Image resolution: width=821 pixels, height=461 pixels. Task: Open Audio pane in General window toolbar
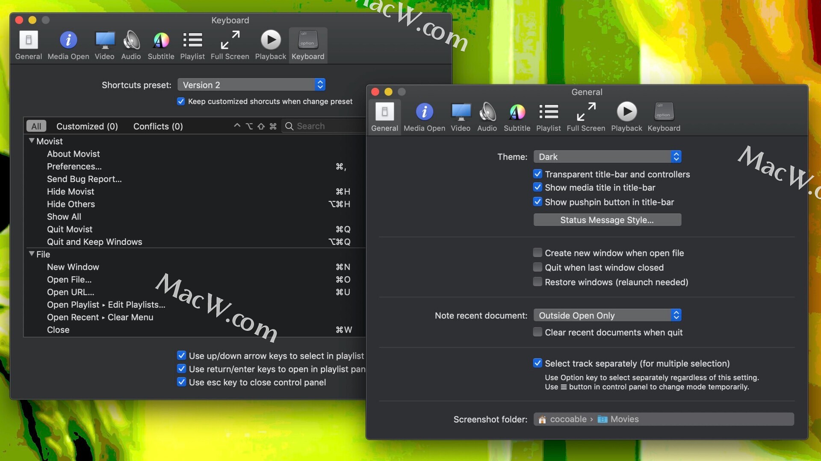coord(487,117)
